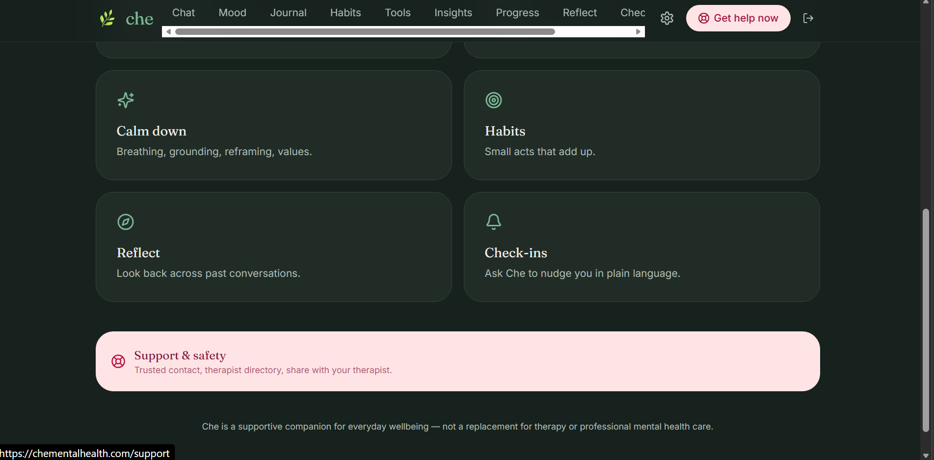
Task: Click the page vertical scrollbar thumb
Action: click(926, 320)
